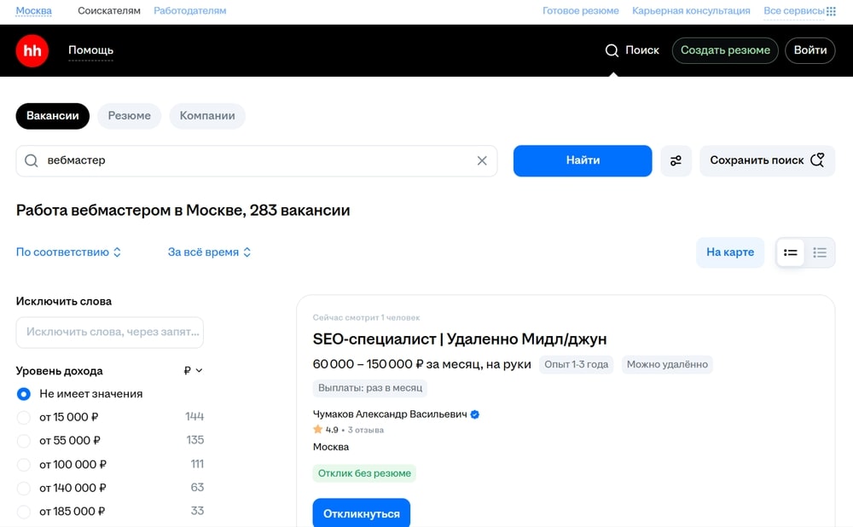Click the rating star icon
This screenshot has height=527, width=853.
[x=317, y=430]
